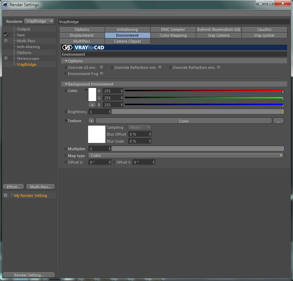Click Color keyframe dot icon

[66, 91]
